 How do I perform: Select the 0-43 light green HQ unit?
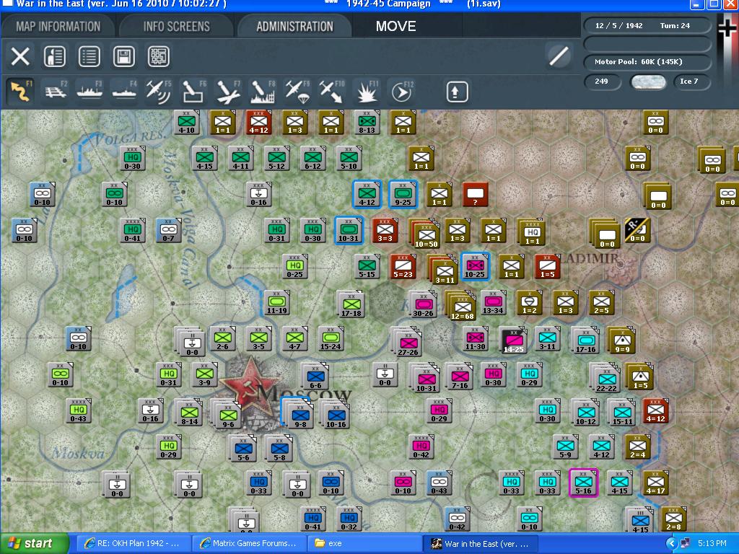(78, 410)
